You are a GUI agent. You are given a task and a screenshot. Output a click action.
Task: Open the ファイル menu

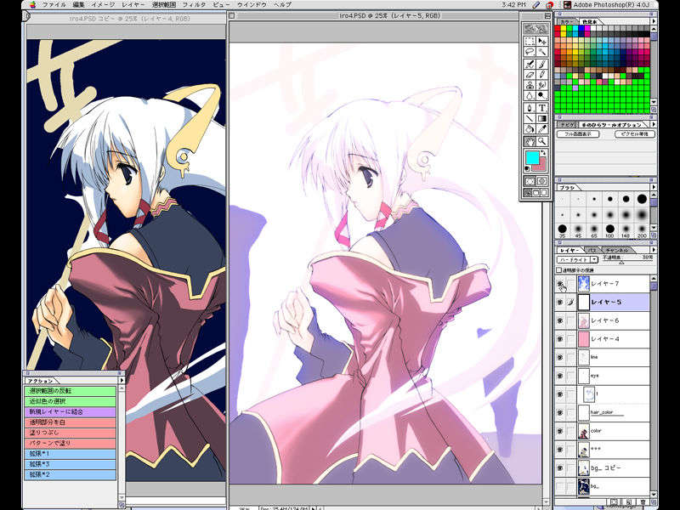(54, 5)
